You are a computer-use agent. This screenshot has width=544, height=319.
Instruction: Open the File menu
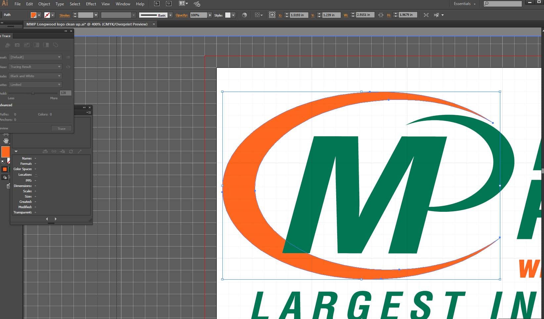pyautogui.click(x=18, y=4)
